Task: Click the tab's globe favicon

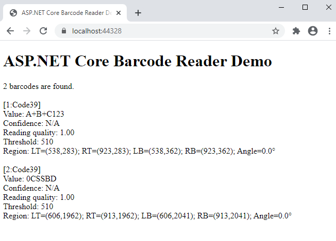Action: pos(13,13)
